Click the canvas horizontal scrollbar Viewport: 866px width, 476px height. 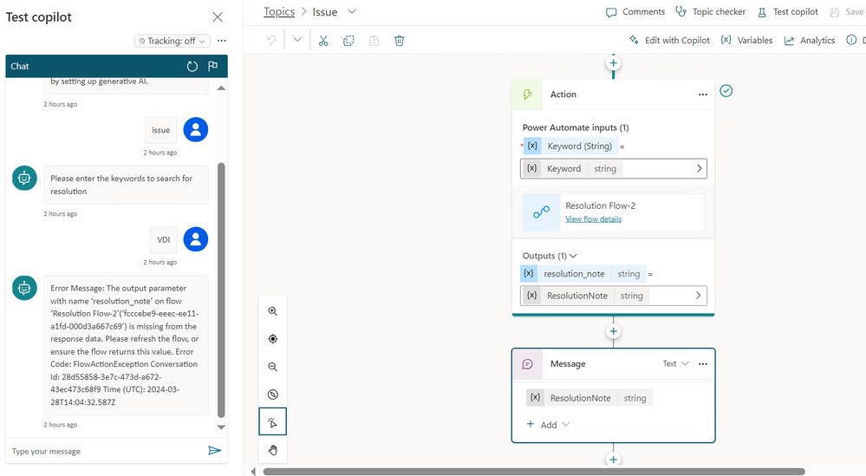point(533,472)
